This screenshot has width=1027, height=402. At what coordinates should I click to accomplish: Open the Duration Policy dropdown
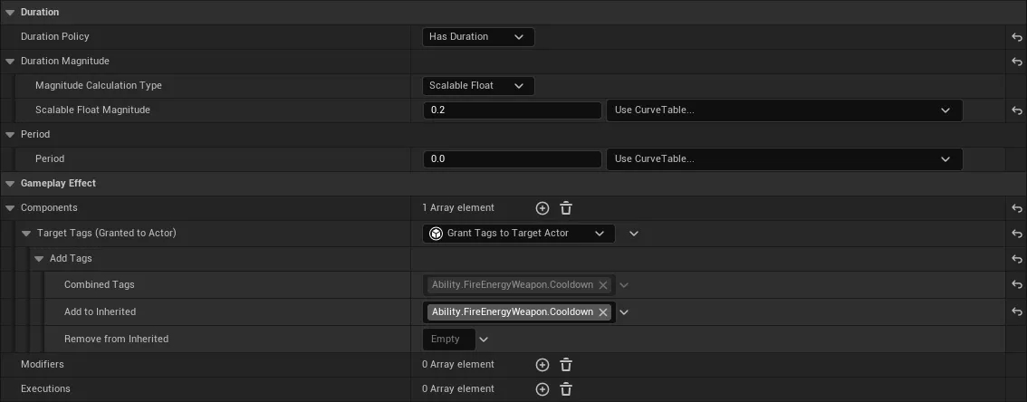(x=478, y=36)
